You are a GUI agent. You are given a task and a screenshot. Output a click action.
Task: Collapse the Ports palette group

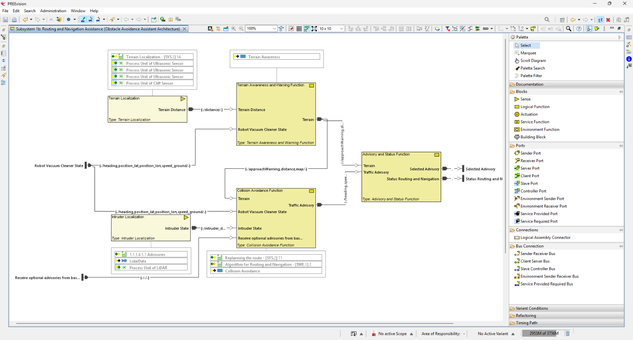(x=621, y=146)
